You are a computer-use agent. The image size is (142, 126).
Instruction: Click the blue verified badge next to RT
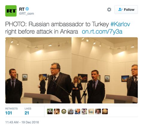click(x=27, y=9)
